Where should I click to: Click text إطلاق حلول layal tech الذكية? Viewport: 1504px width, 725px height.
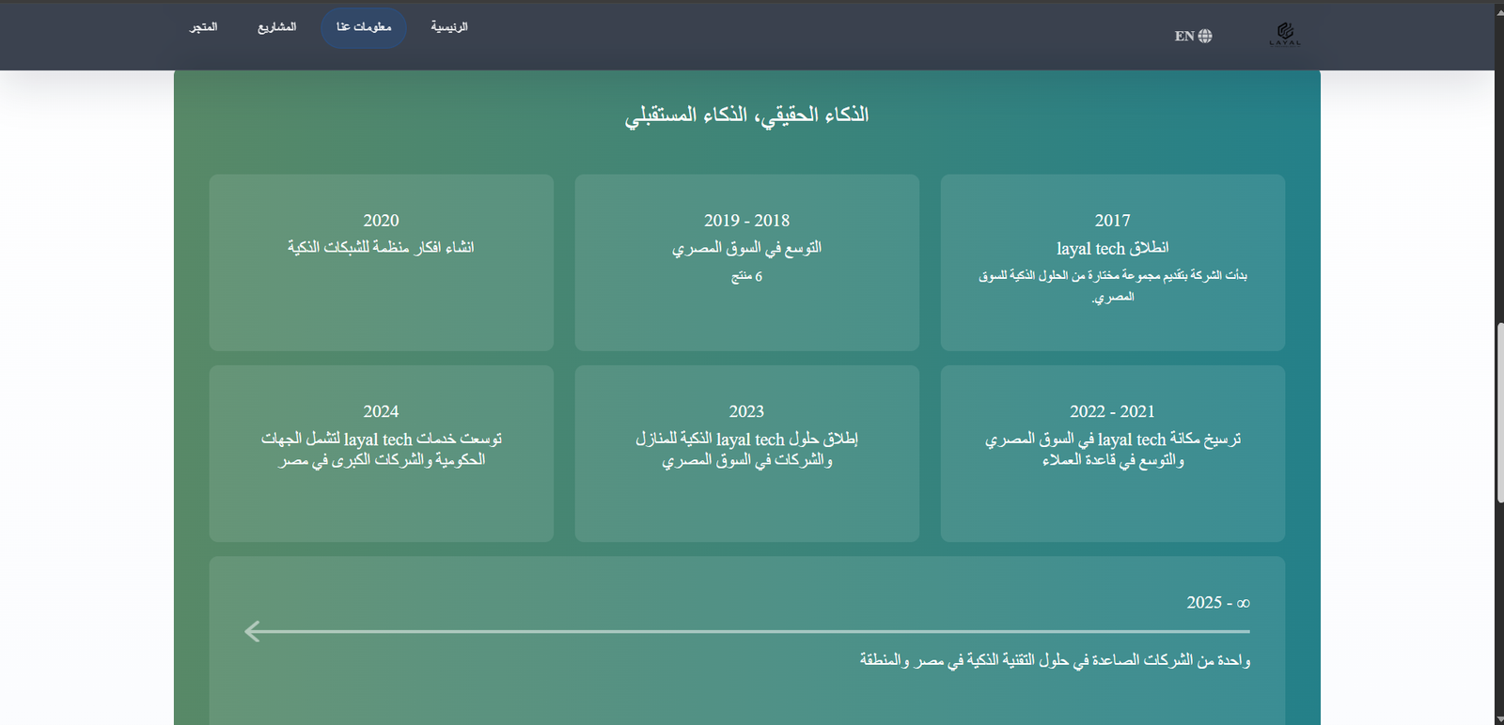(747, 449)
